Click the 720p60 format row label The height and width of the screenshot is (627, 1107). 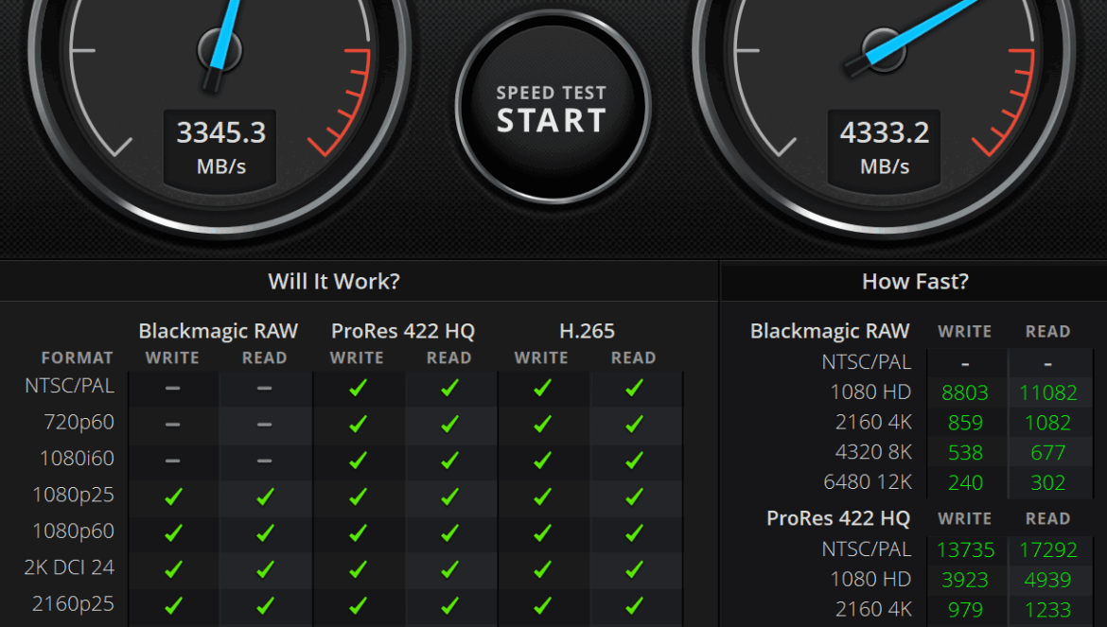pyautogui.click(x=79, y=422)
